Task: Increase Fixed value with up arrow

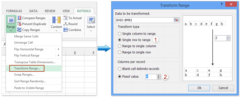Action: point(159,76)
